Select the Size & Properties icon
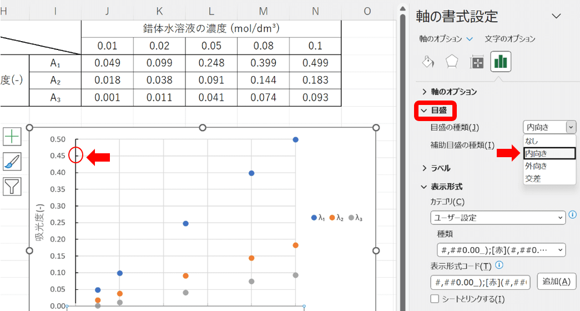Image resolution: width=580 pixels, height=311 pixels. point(477,62)
